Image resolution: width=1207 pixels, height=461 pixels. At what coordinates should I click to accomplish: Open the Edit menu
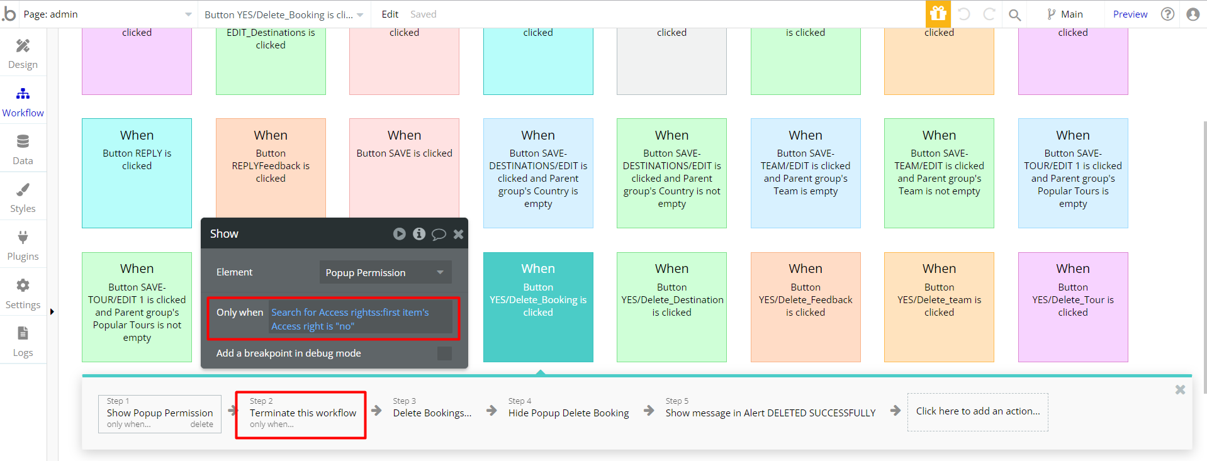[390, 14]
